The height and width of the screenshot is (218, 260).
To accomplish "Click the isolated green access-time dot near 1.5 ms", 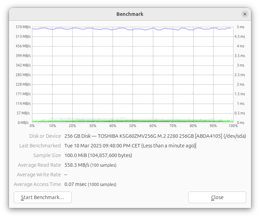I will pyautogui.click(x=192, y=93).
